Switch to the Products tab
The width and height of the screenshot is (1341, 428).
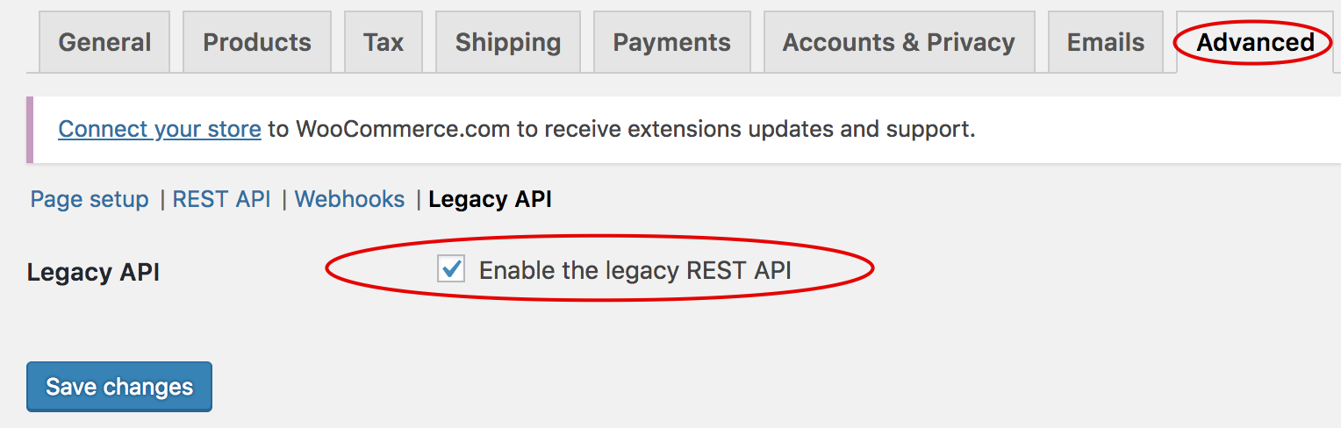click(257, 42)
